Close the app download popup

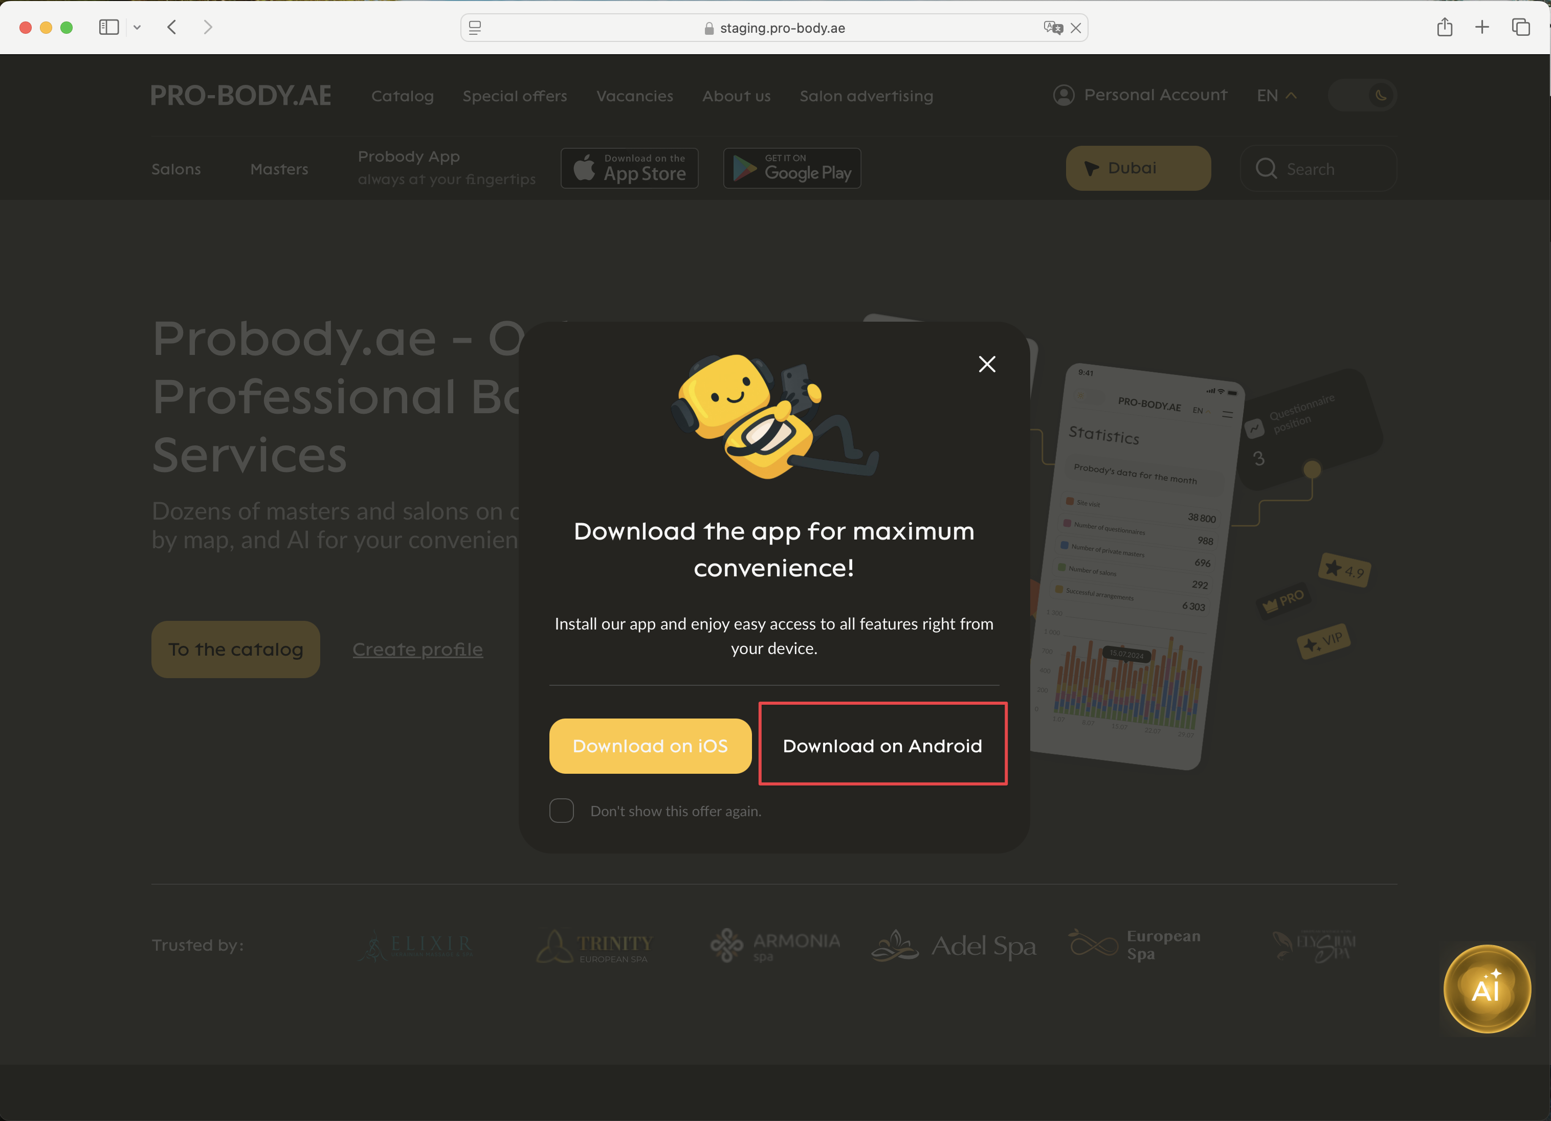(987, 364)
